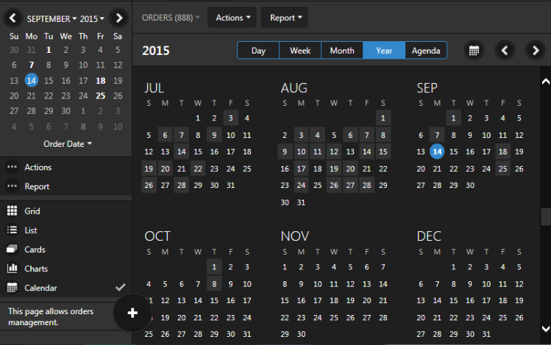Click the calendar date picker icon in toolbar

(474, 51)
